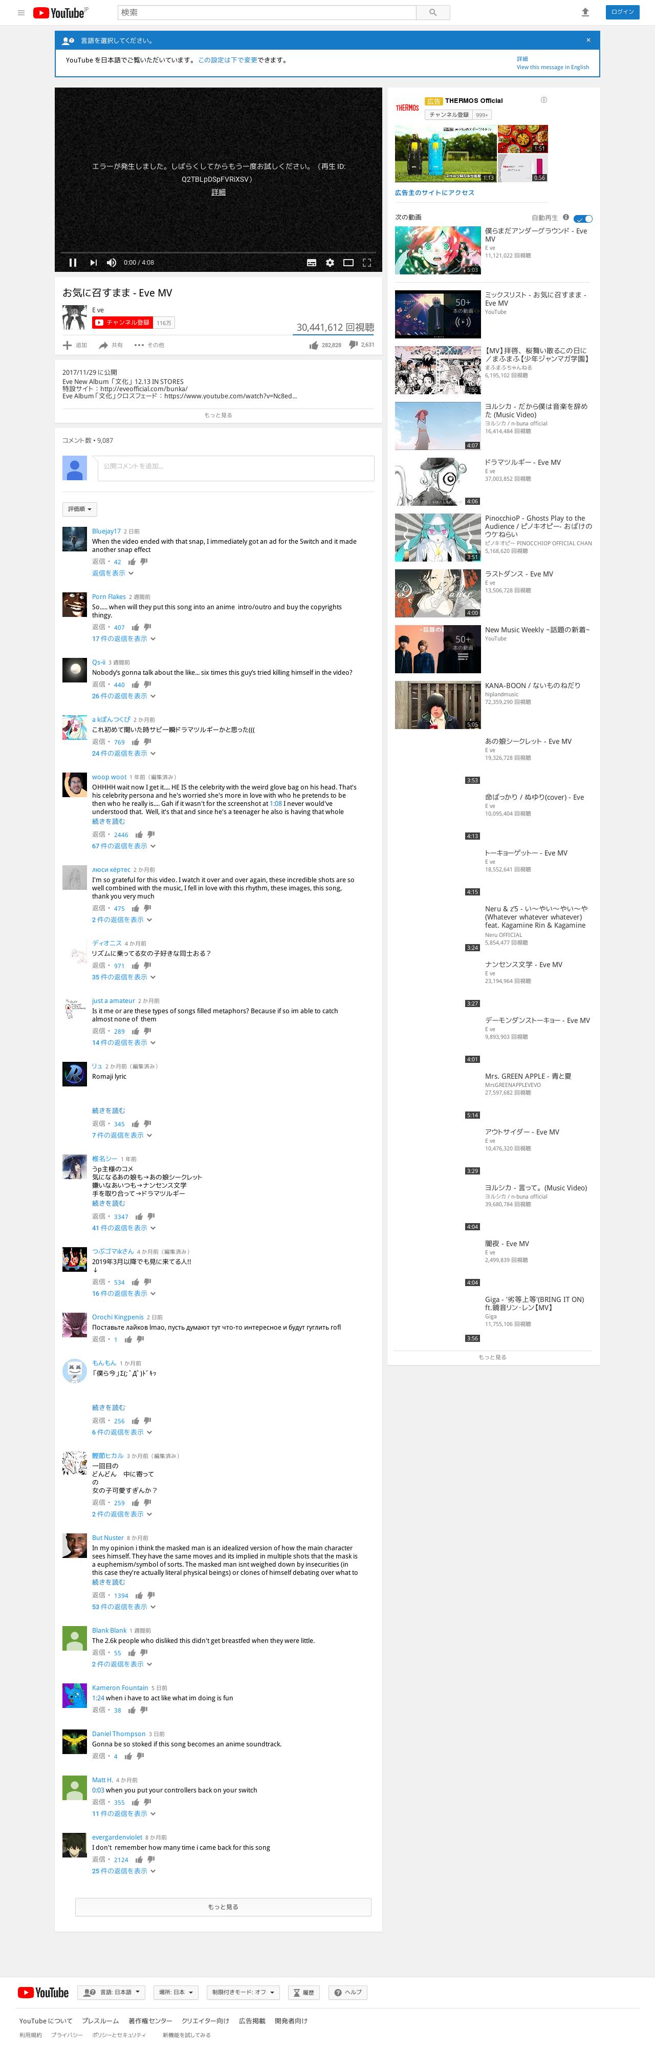This screenshot has height=2051, width=655.
Task: Open the comment sort order dropdown
Action: coord(80,509)
